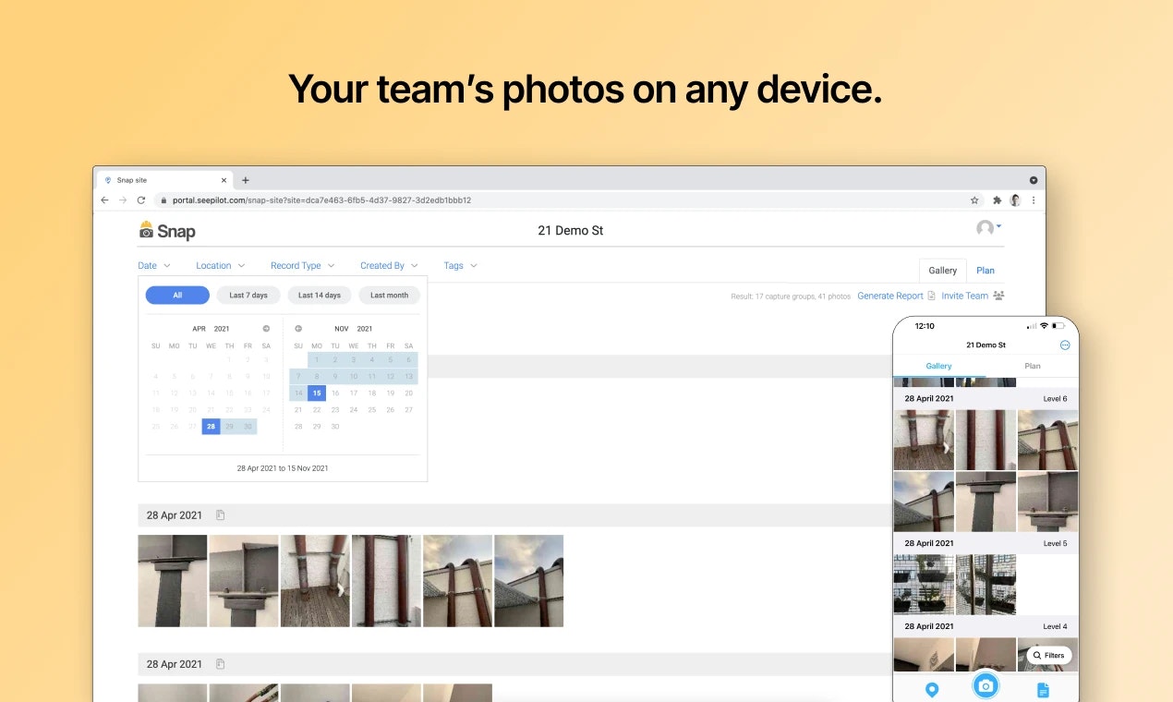Open the browser three-dot menu
Viewport: 1173px width, 702px height.
click(x=1034, y=200)
